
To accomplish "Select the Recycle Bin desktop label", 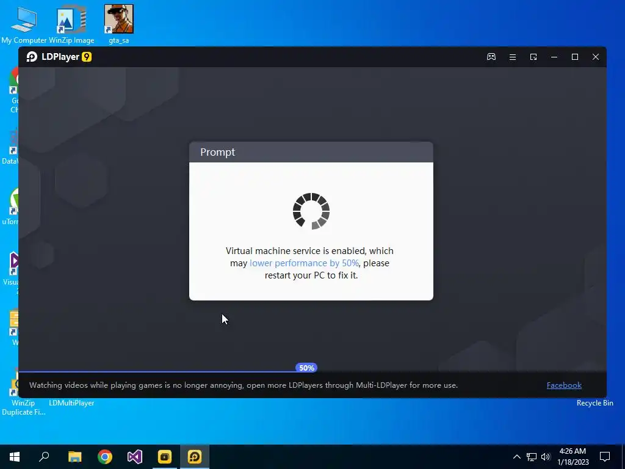I will [x=594, y=403].
